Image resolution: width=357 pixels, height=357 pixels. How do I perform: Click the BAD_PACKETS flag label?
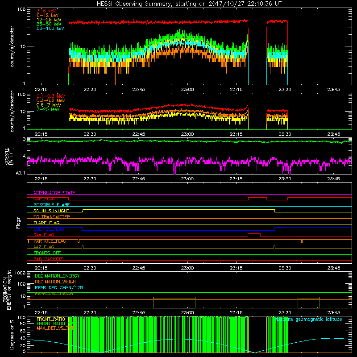click(x=49, y=259)
